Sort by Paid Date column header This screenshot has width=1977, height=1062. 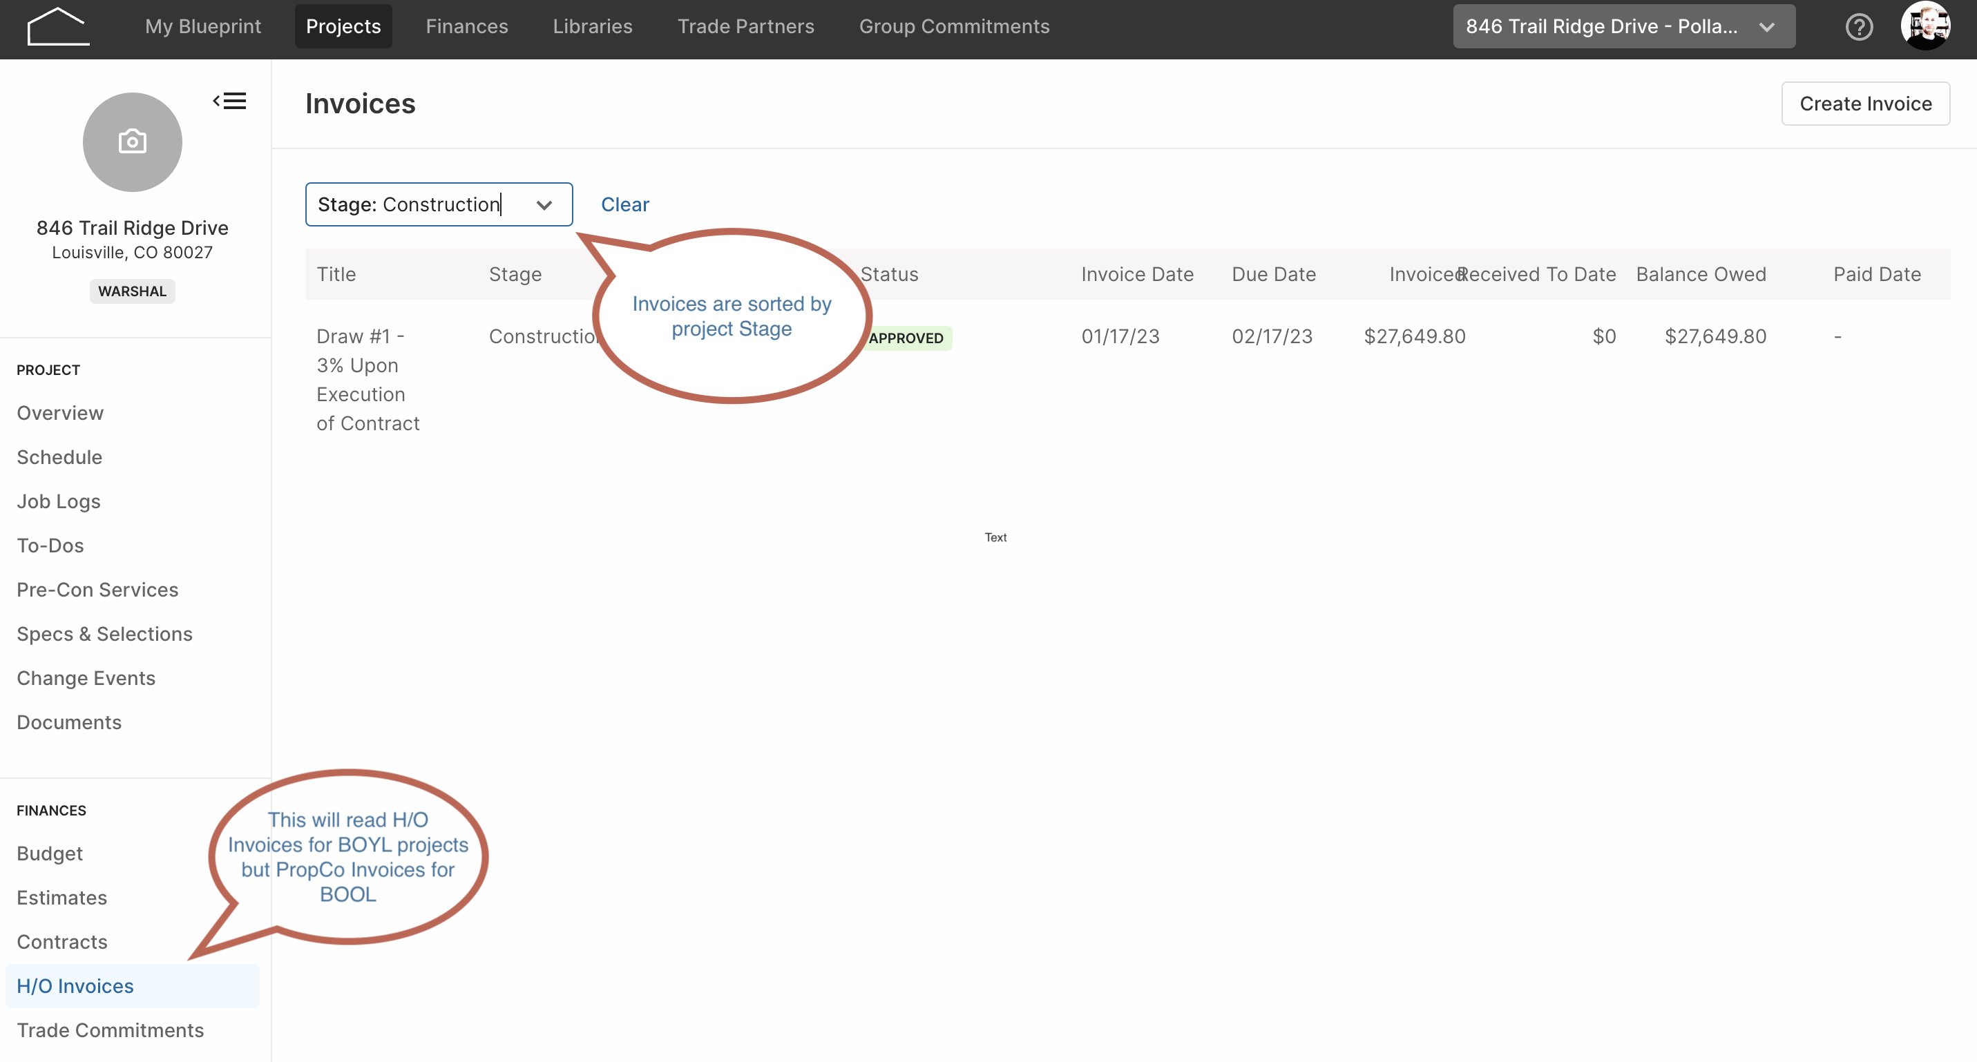(1876, 274)
